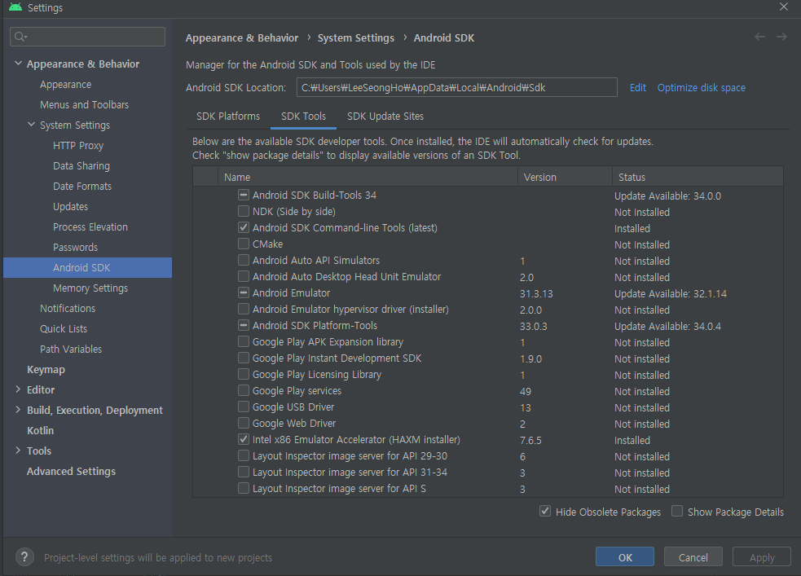The height and width of the screenshot is (576, 801).
Task: Click the Optimize disk space link
Action: tap(701, 88)
